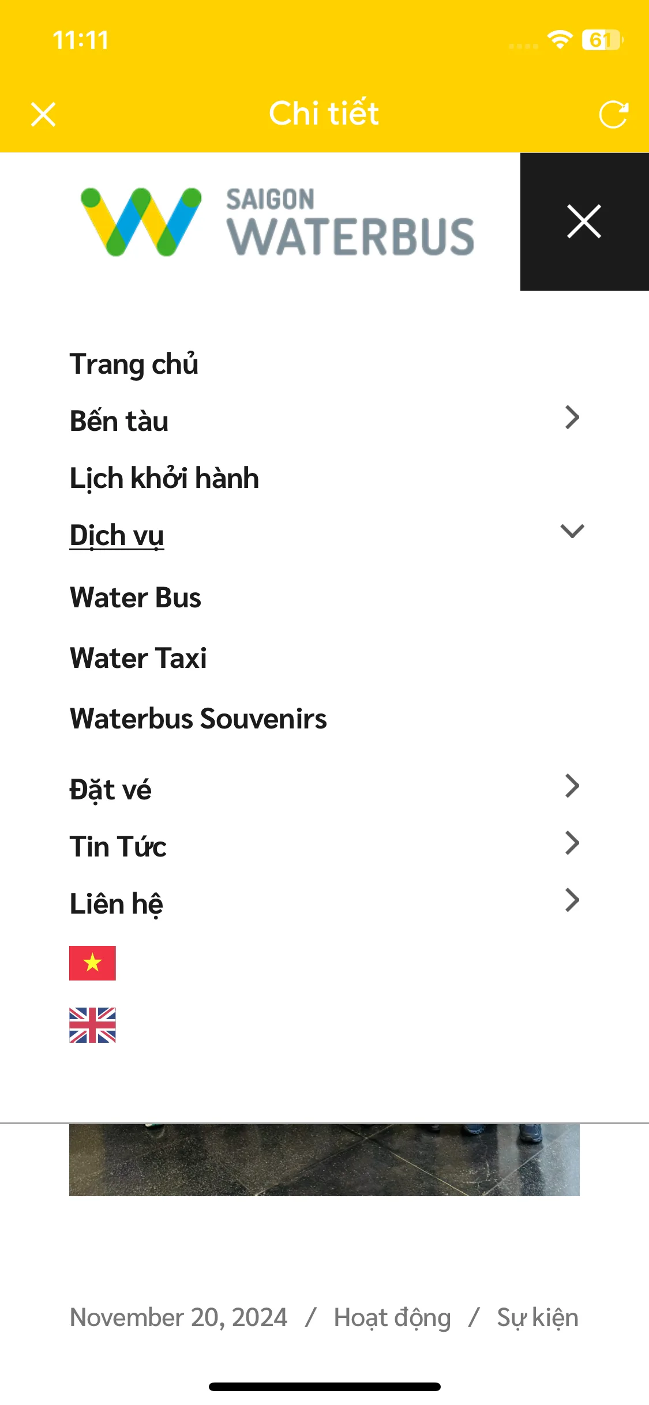Open the Dịch vụ link

pos(117,535)
